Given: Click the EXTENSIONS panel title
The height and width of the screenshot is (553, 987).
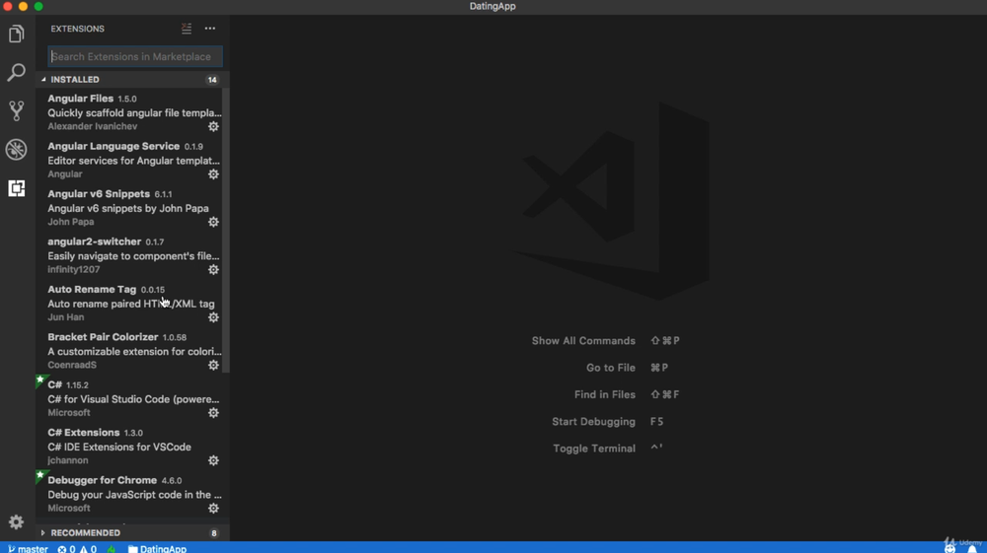Looking at the screenshot, I should tap(77, 29).
